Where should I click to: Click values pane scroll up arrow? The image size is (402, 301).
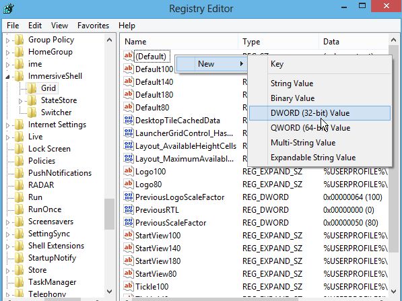coord(394,40)
